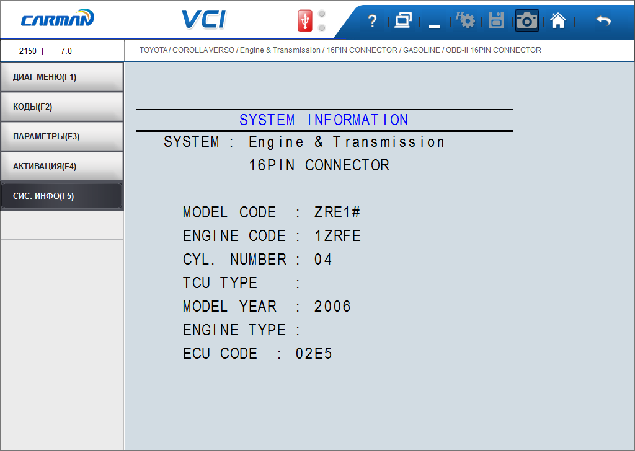Image resolution: width=635 pixels, height=451 pixels.
Task: Open ПАРАМЕТРЫ(F3) data parameters
Action: [62, 136]
